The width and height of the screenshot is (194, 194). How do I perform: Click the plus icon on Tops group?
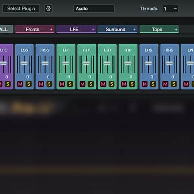click(x=176, y=29)
